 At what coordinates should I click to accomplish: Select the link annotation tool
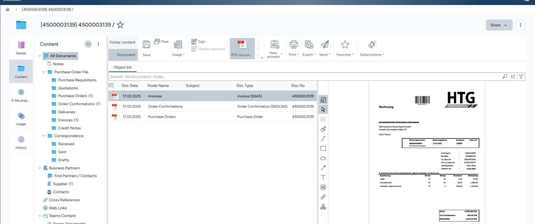(x=323, y=197)
